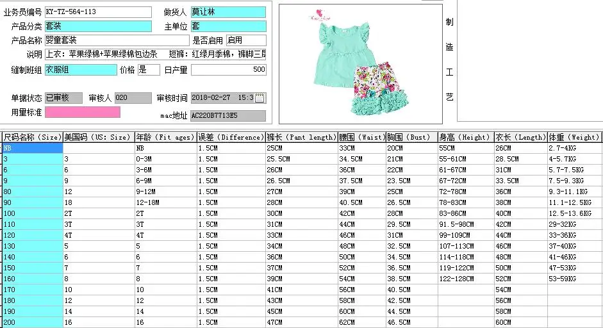Screen dimensions: 603x328
Task: Select size cell 200 in size column
Action: coord(33,322)
